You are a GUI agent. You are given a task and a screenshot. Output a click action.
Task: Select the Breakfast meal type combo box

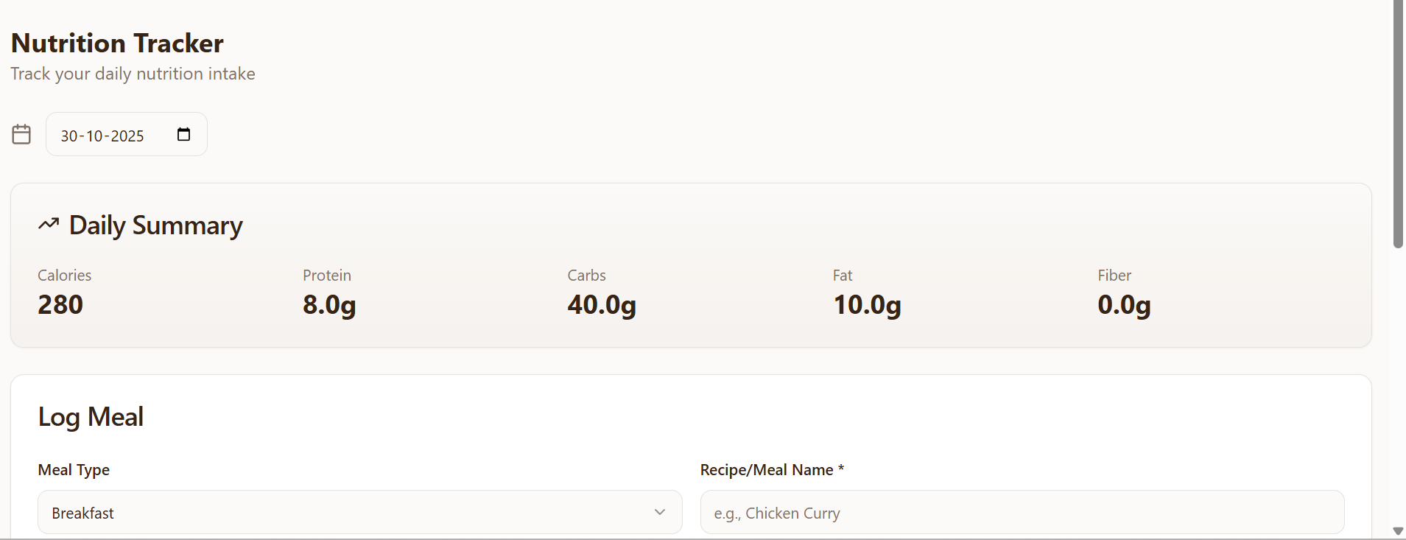pyautogui.click(x=346, y=512)
